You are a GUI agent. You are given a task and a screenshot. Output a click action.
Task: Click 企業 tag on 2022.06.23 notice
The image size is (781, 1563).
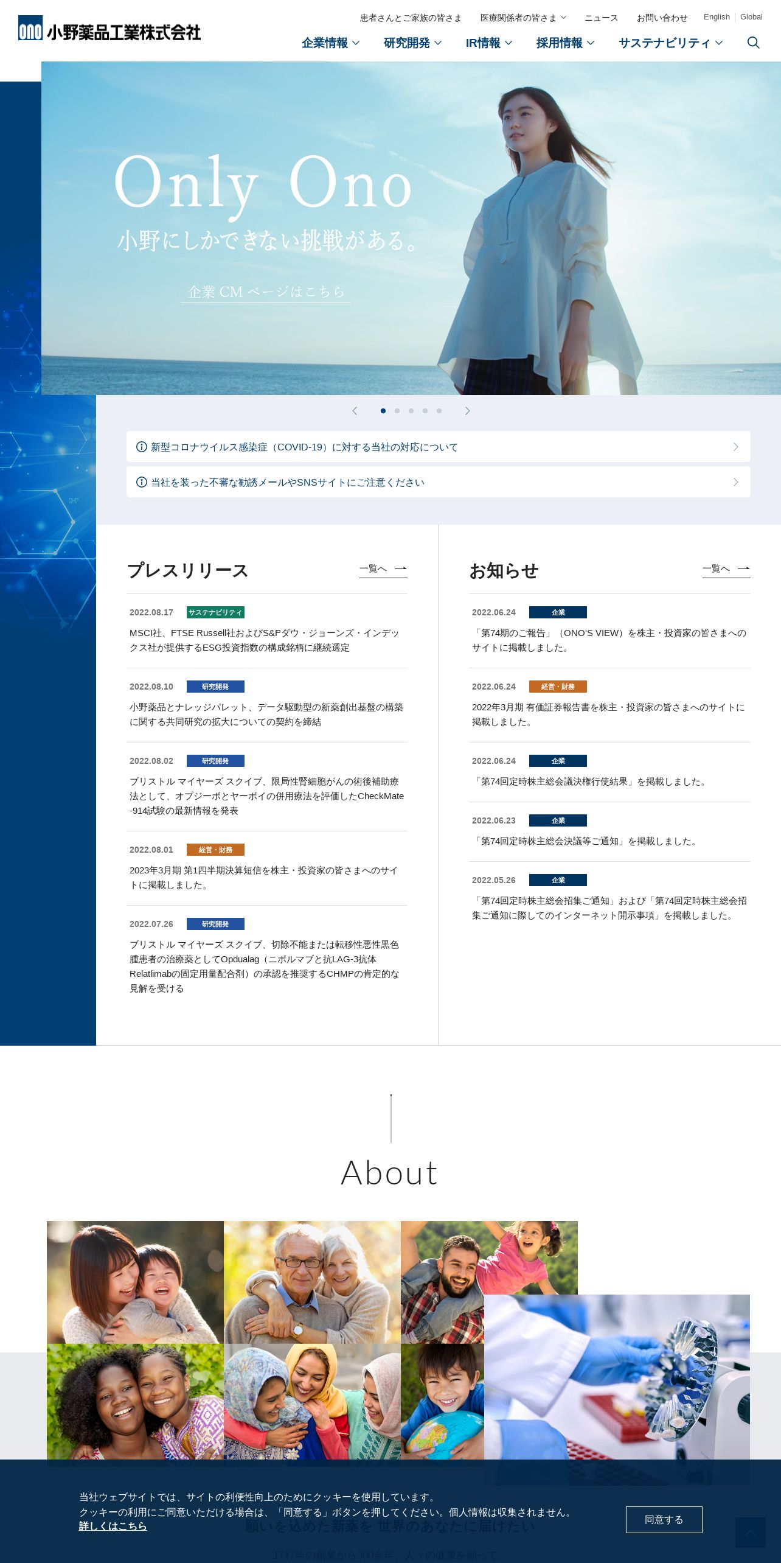[558, 820]
